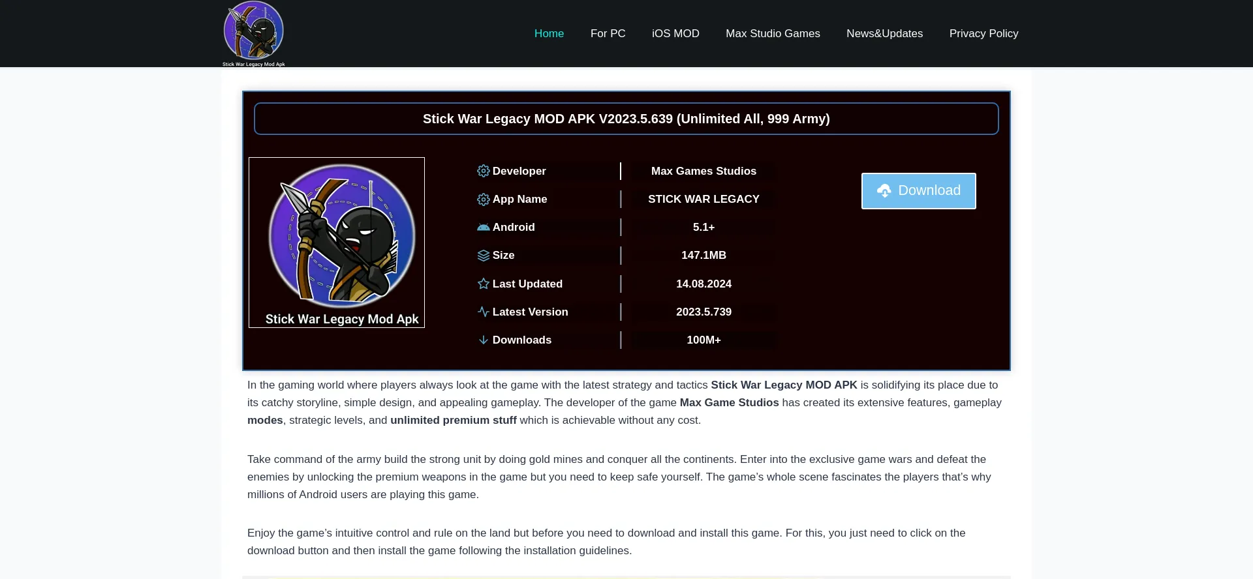This screenshot has width=1253, height=579.
Task: Click bold Stick War Legacy MOD APK text
Action: [784, 385]
